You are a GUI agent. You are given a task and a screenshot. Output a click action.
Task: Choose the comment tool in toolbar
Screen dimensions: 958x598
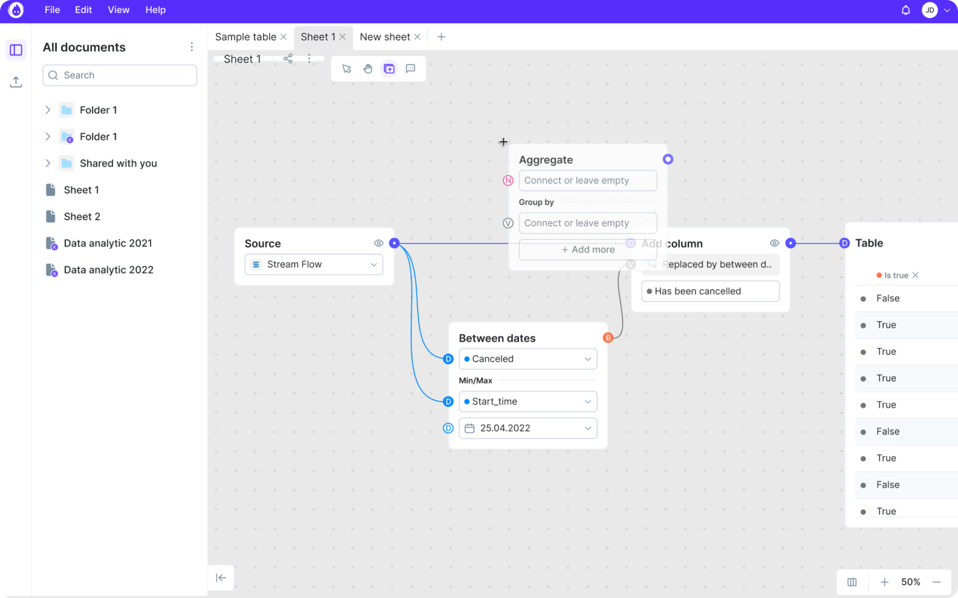click(x=410, y=69)
